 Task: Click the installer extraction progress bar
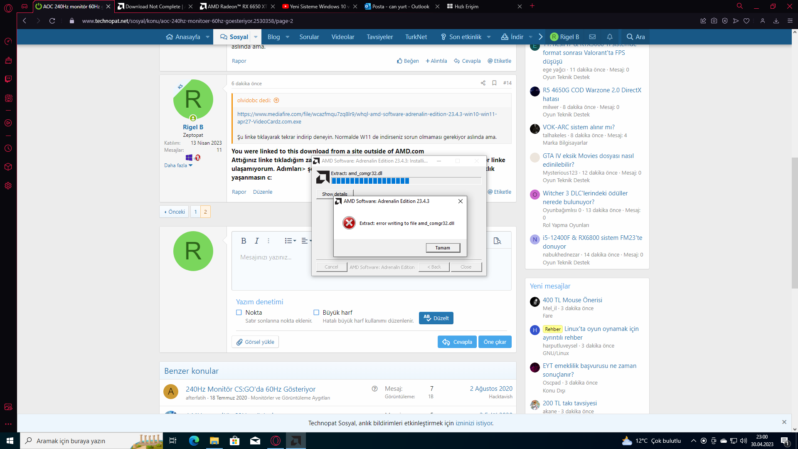(x=406, y=181)
